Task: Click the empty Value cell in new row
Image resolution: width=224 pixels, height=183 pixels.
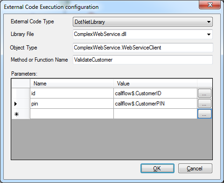Action: click(x=155, y=114)
